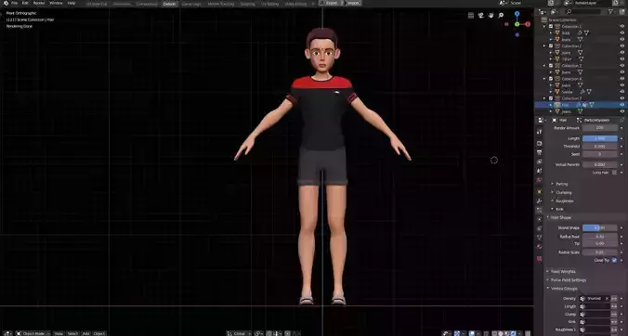Screen dimensions: 628x336
Task: Click the magnifier zoom-view icon
Action: coord(501,16)
